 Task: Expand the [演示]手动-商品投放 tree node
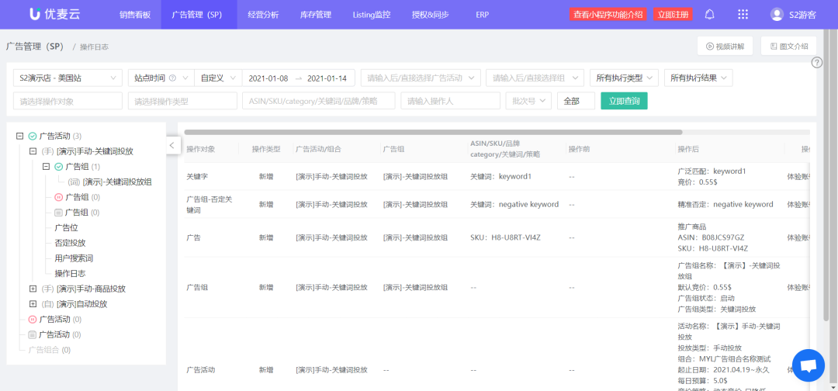[x=33, y=289]
